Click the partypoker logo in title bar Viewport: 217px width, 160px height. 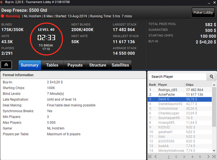pos(2,2)
